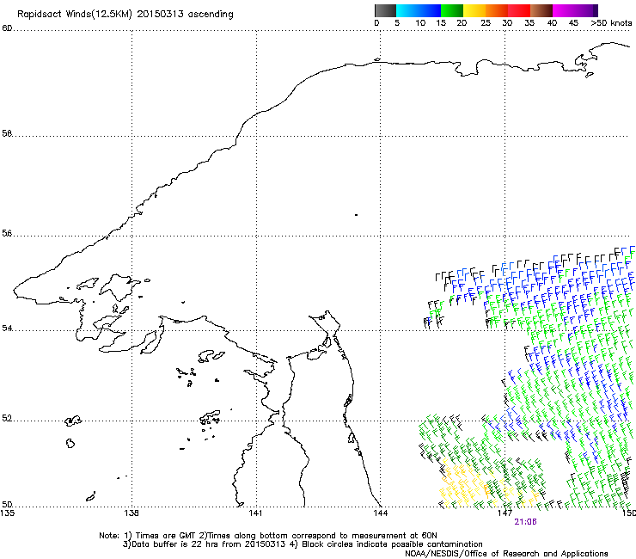Click the longitude label 138

pyautogui.click(x=131, y=513)
